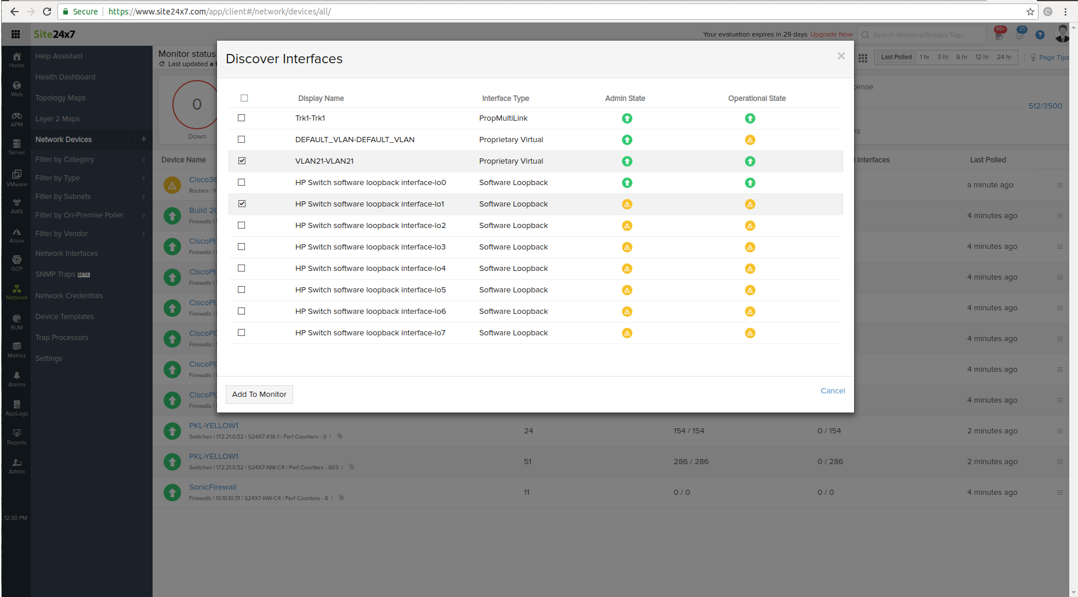The width and height of the screenshot is (1078, 597).
Task: Open the AWS section icon
Action: pyautogui.click(x=17, y=206)
